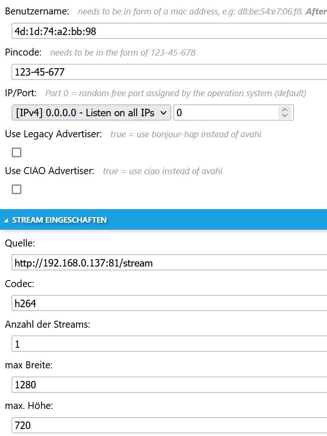Toggle the Use CIAO Advertiser checkbox
The width and height of the screenshot is (327, 436).
(17, 189)
